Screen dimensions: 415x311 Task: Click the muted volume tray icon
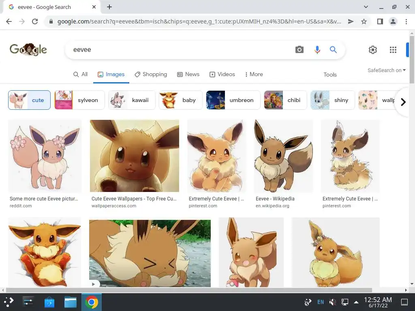click(332, 302)
